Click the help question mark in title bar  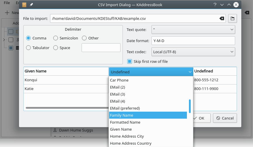[215, 5]
